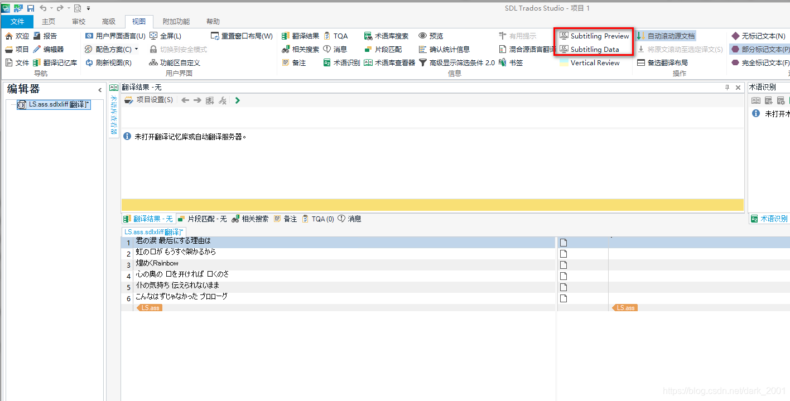
Task: Open the 翻译记忆库 view
Action: (55, 62)
